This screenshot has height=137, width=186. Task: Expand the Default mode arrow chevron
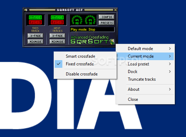tap(170, 49)
